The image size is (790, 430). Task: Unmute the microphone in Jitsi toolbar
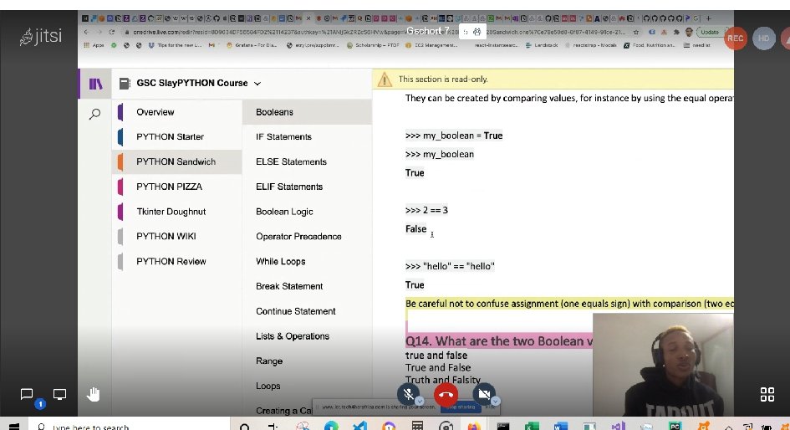click(x=408, y=394)
